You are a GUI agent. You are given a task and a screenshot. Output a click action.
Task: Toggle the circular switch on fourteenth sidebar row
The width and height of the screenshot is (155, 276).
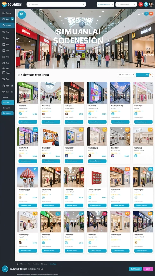click(12, 92)
